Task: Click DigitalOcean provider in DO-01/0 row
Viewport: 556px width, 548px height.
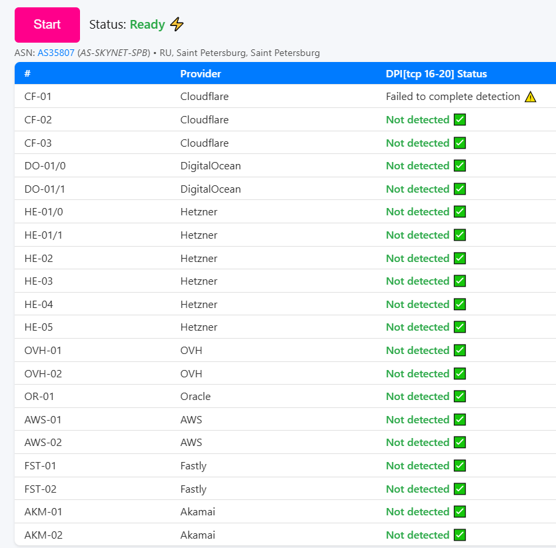Action: pos(211,166)
